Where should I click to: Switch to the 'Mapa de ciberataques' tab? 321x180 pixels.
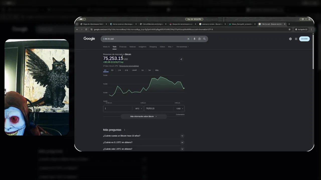(x=94, y=24)
